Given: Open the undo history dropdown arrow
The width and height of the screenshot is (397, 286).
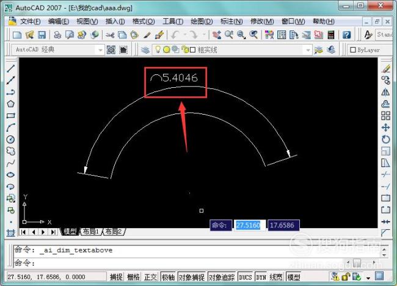Looking at the screenshot, I should coord(184,35).
